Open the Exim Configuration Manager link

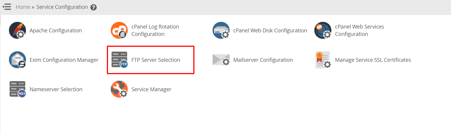click(x=64, y=60)
